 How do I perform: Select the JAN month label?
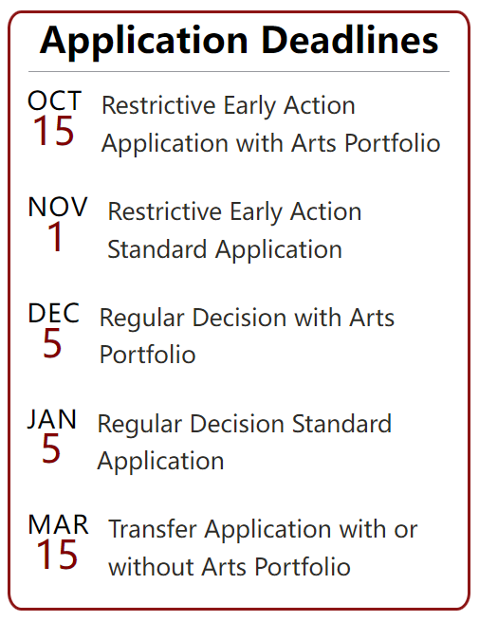[52, 419]
